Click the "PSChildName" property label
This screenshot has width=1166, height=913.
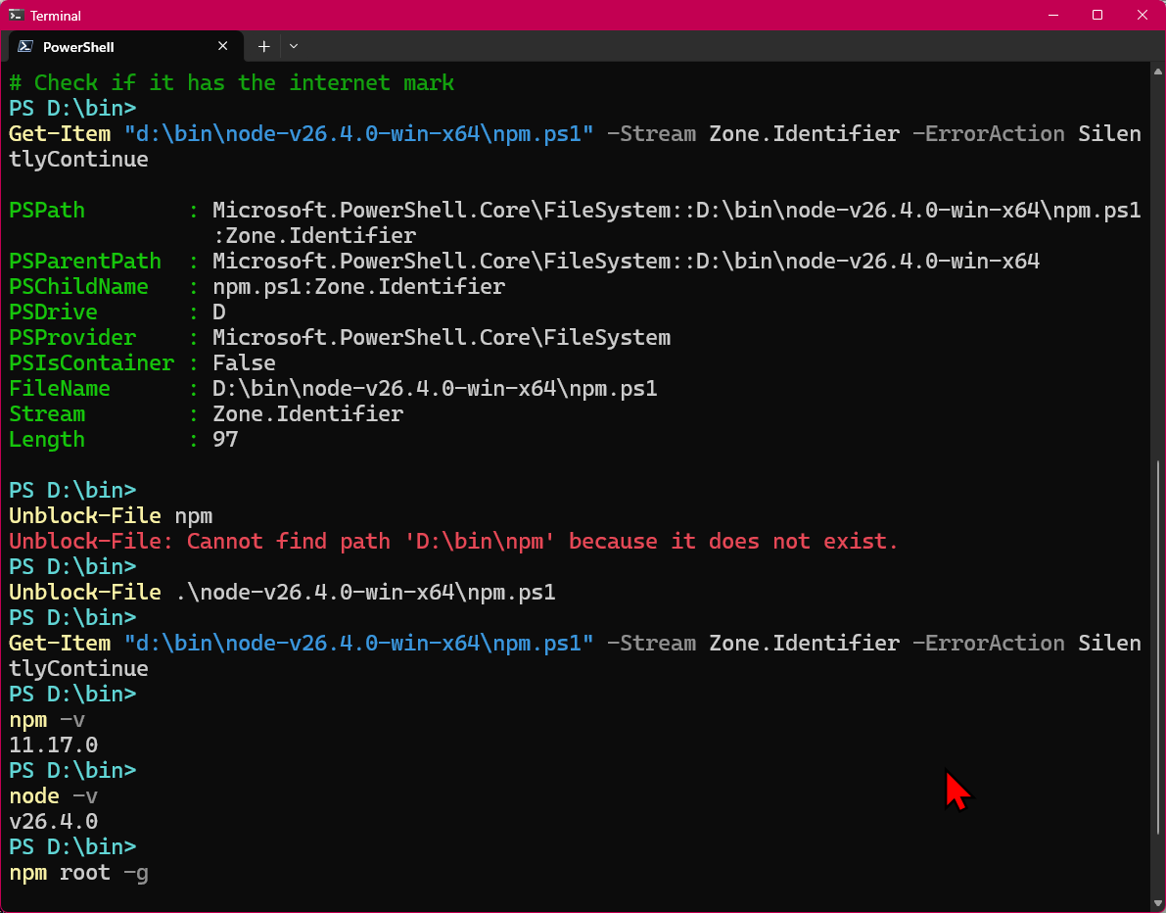79,286
